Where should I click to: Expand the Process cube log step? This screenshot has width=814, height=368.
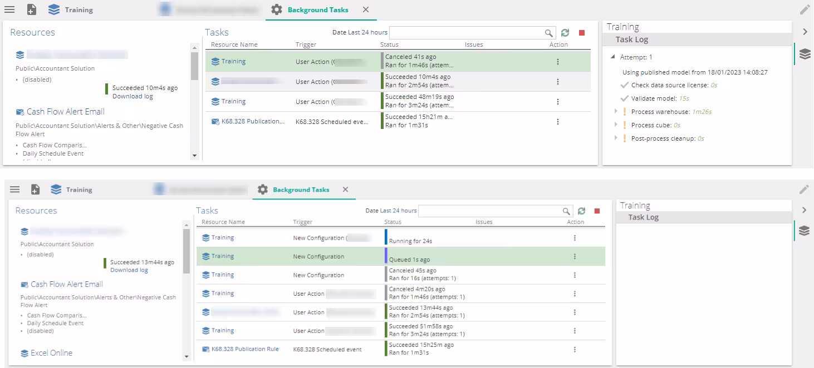616,125
